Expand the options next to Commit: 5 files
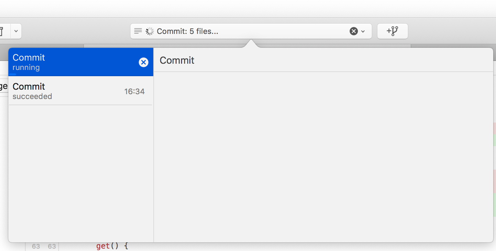The height and width of the screenshot is (251, 496). point(363,32)
